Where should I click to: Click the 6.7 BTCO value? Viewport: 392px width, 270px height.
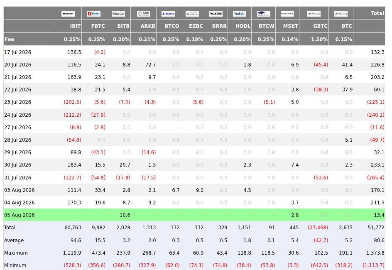[x=176, y=190]
